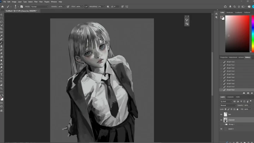Image resolution: width=254 pixels, height=143 pixels.
Task: Open the brush settings panel icon
Action: [22, 7]
